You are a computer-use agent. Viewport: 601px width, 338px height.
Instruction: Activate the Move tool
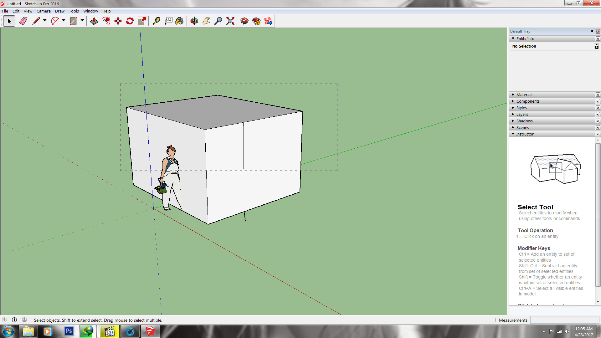pyautogui.click(x=118, y=21)
